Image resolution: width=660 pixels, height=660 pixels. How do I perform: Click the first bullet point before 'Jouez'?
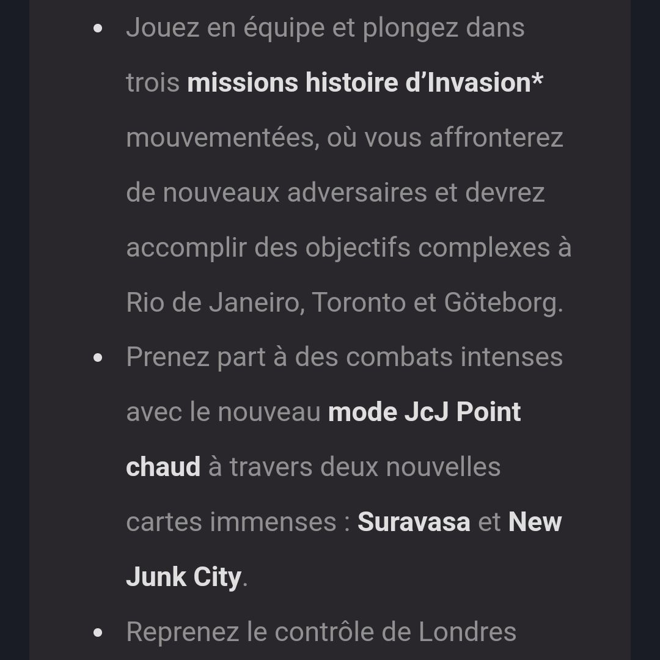pos(98,28)
